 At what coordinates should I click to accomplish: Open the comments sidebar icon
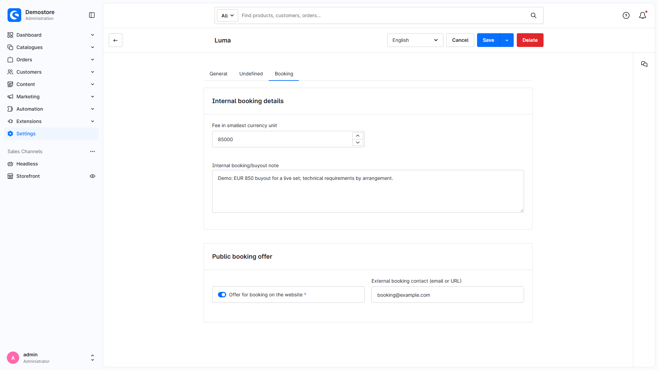(644, 64)
